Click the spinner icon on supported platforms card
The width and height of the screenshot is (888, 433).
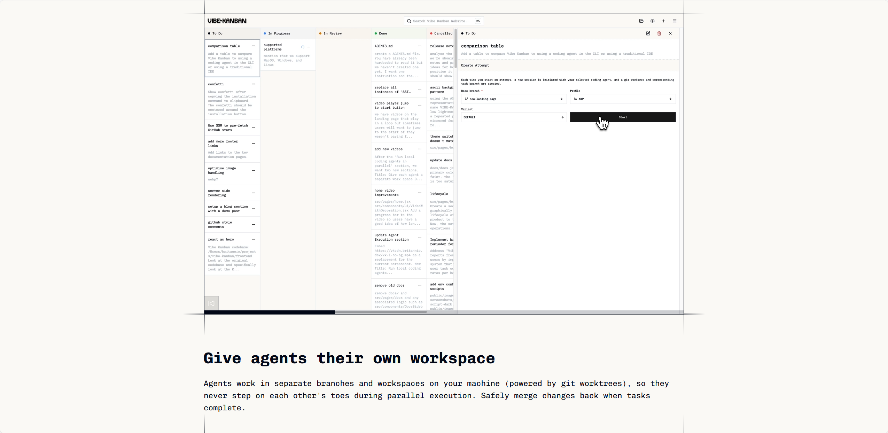coord(303,47)
